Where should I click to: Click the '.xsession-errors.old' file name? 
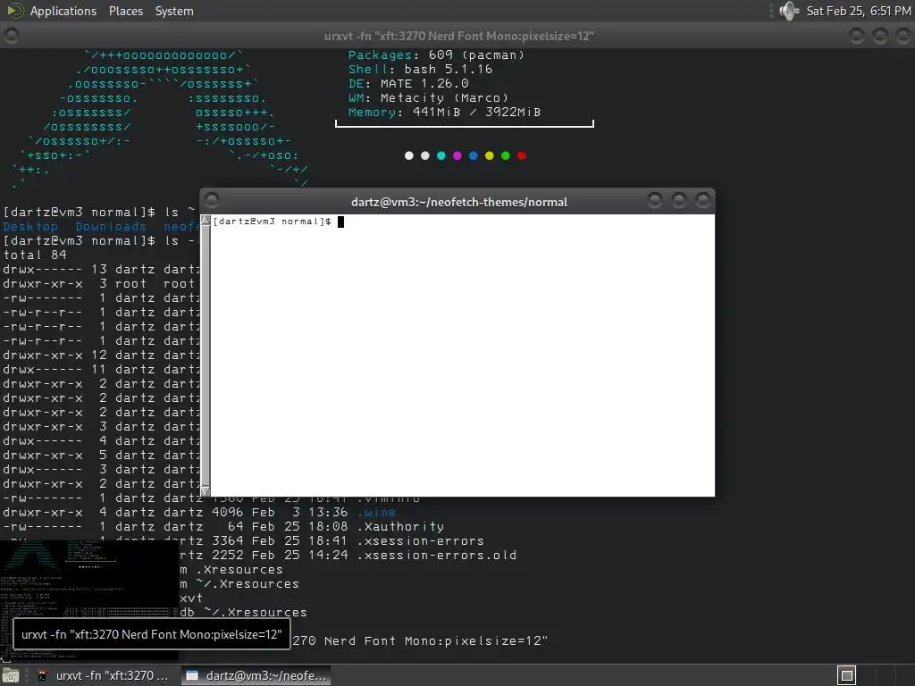(x=436, y=556)
